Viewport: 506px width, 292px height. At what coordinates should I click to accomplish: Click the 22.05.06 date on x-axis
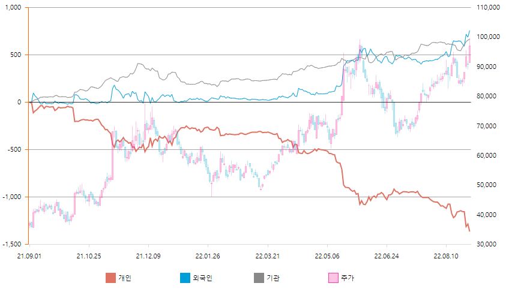327,255
